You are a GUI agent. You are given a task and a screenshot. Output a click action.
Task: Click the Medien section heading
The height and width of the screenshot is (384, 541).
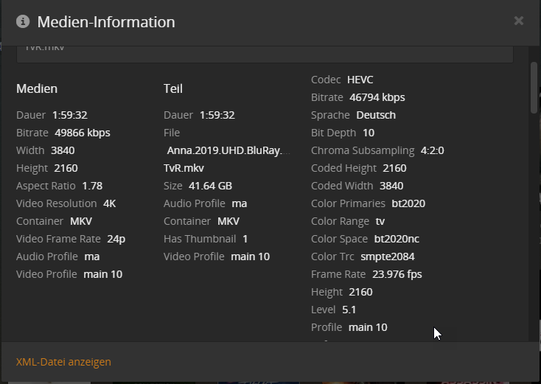(x=37, y=88)
